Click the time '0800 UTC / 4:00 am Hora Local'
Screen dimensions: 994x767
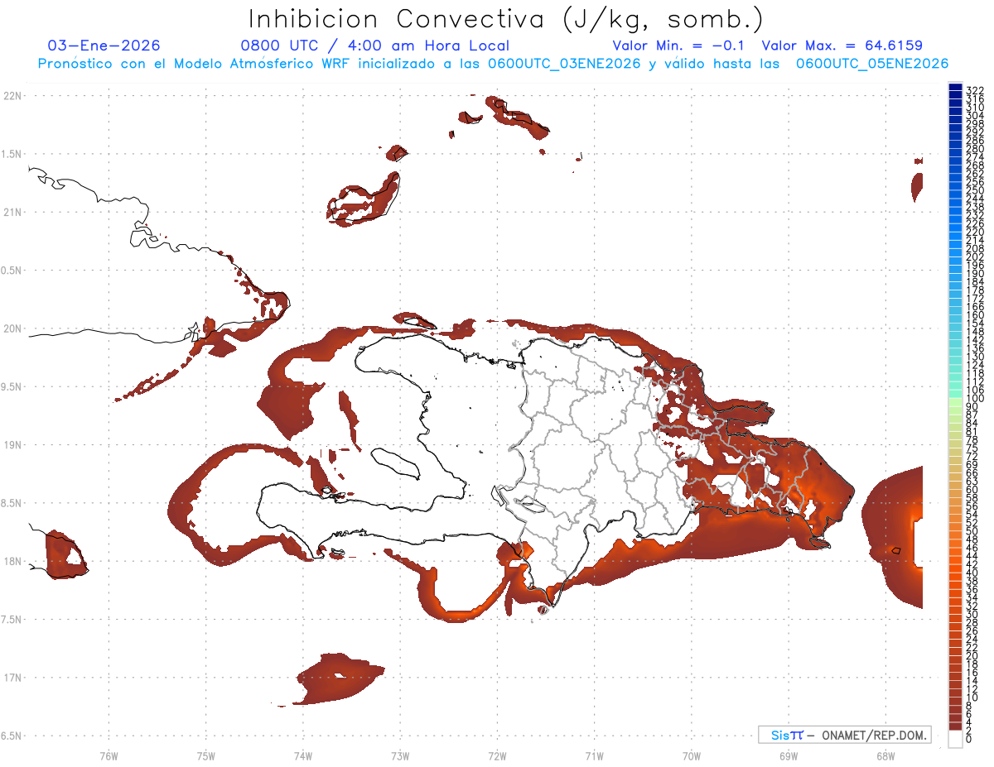[x=374, y=46]
